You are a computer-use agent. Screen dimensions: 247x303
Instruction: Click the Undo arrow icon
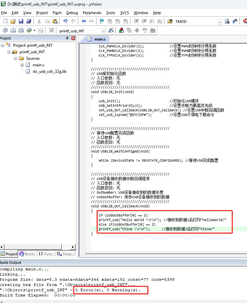(x=65, y=21)
